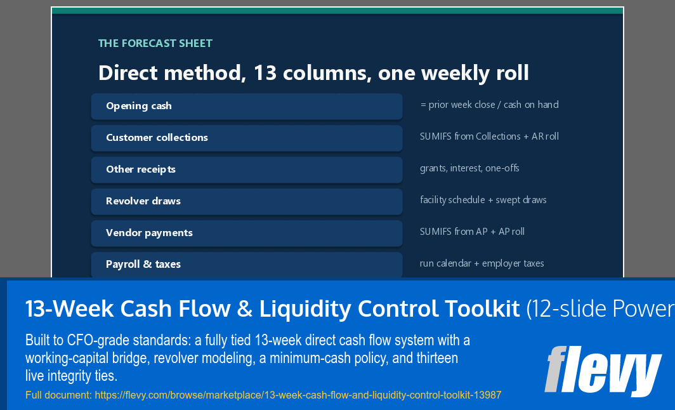Click 'SUMIFS from Collections + AR roll' note

[x=490, y=136]
